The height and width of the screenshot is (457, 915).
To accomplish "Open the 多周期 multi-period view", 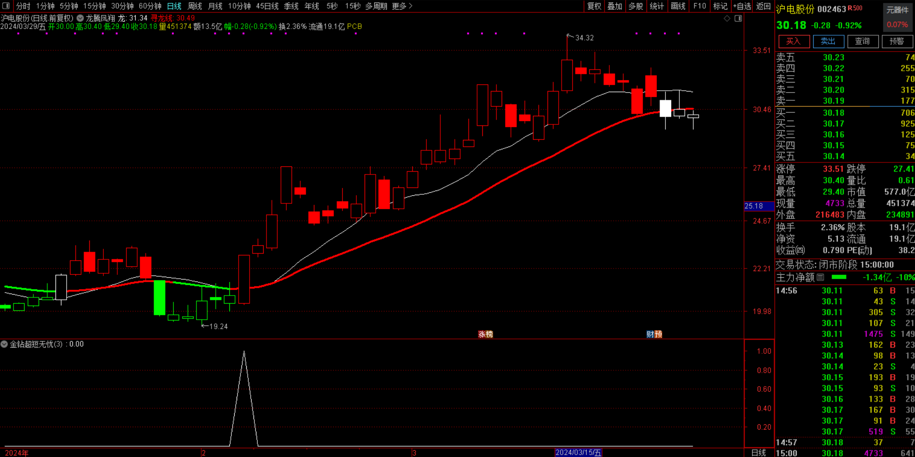I will [376, 6].
